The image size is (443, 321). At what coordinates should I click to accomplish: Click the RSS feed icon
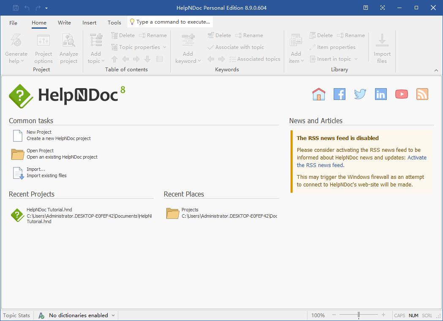point(422,94)
